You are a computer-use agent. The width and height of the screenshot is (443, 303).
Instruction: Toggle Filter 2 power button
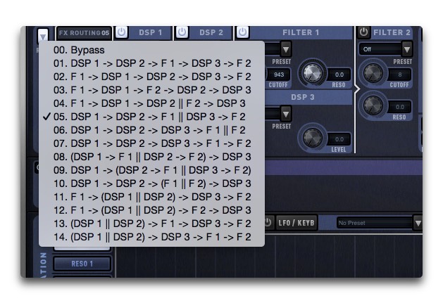pos(363,32)
